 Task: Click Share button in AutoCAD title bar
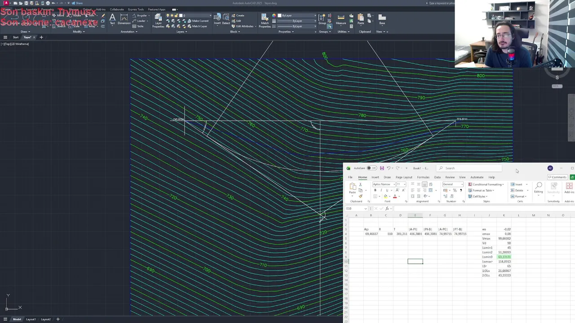[77, 3]
